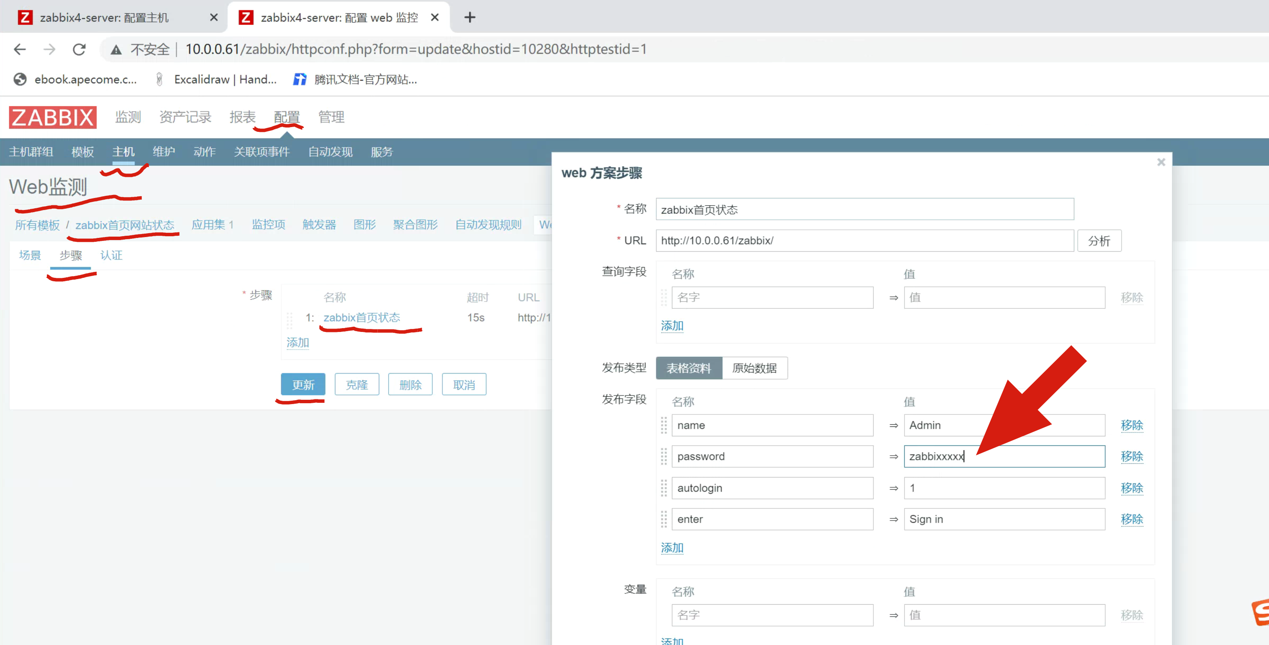Open the zabbix首页状态 step link
Viewport: 1269px width, 645px height.
(361, 317)
